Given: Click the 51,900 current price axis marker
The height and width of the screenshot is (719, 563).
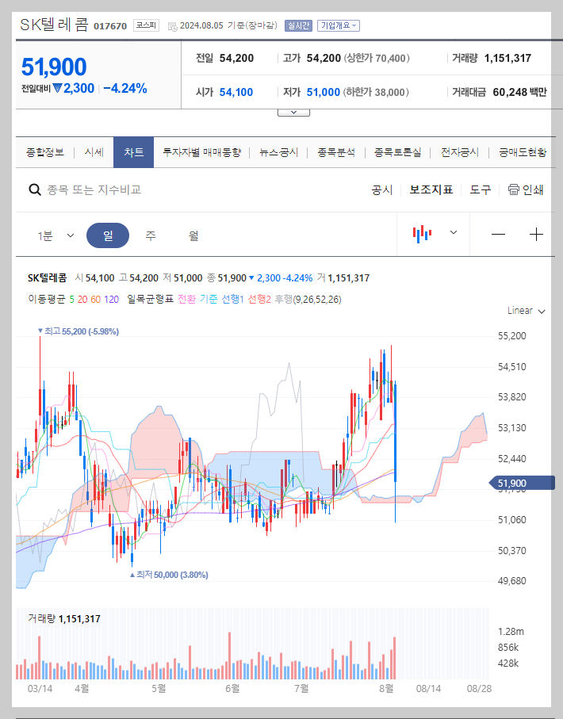Looking at the screenshot, I should click(x=522, y=483).
